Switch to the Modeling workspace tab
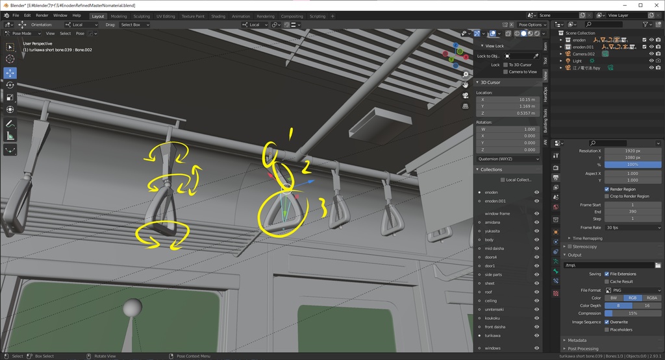 click(x=119, y=16)
